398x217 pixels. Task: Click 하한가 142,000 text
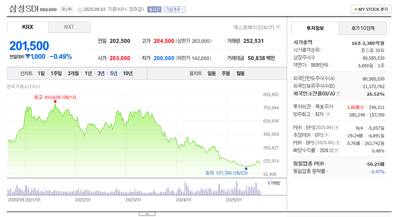(x=193, y=58)
